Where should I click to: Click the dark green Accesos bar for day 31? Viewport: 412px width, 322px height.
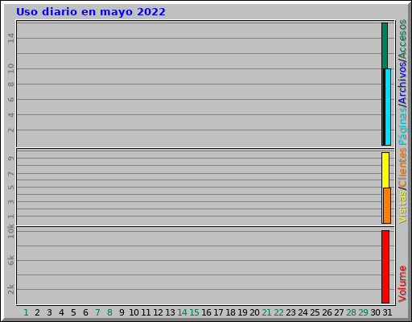(x=385, y=46)
